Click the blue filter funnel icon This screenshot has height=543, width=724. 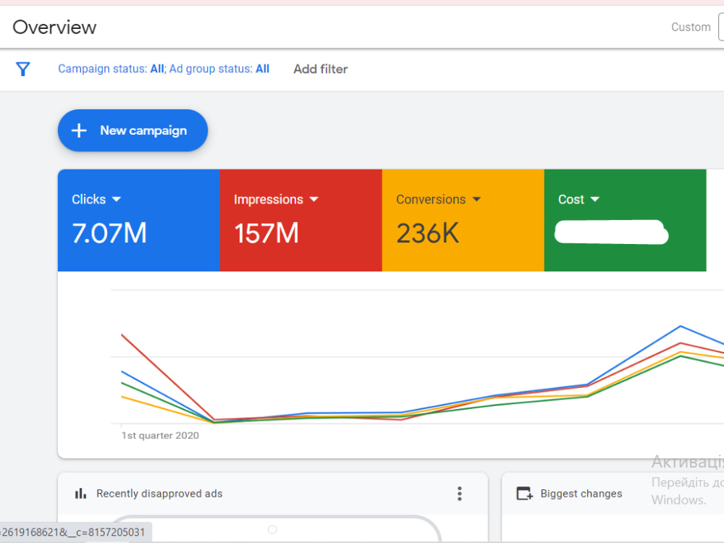click(x=23, y=70)
